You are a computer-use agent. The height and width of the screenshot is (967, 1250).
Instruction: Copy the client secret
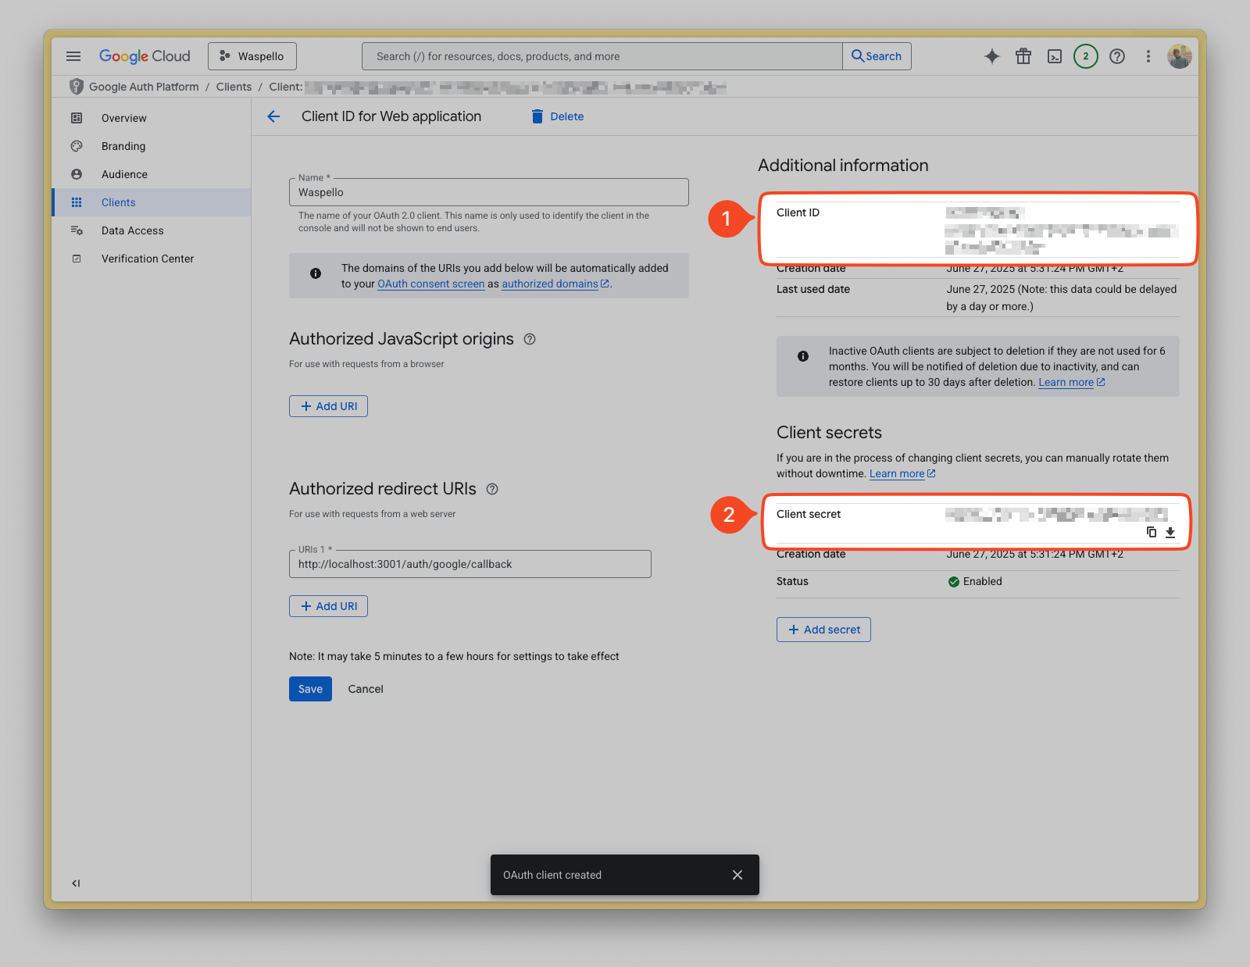pos(1151,532)
